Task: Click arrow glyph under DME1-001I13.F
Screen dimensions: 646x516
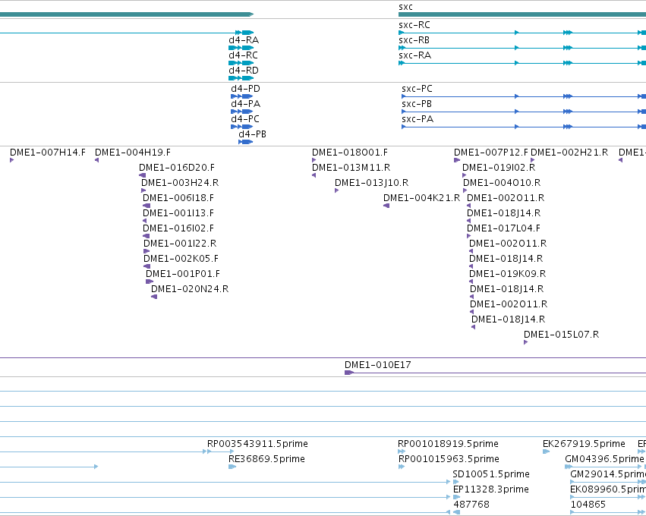Action: 144,221
